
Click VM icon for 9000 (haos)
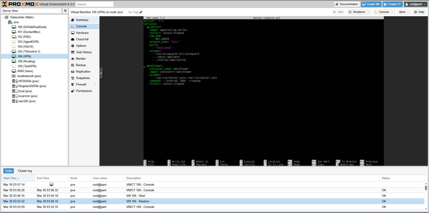[14, 71]
